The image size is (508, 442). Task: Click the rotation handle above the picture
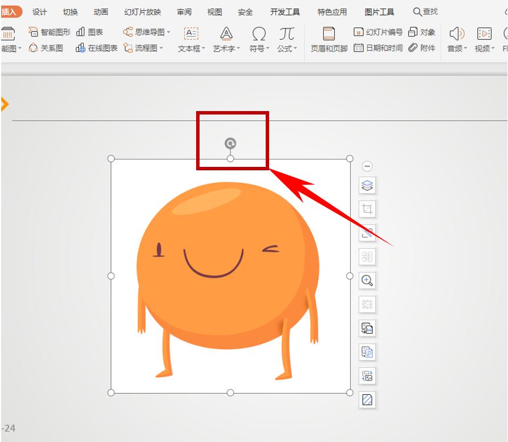click(230, 143)
